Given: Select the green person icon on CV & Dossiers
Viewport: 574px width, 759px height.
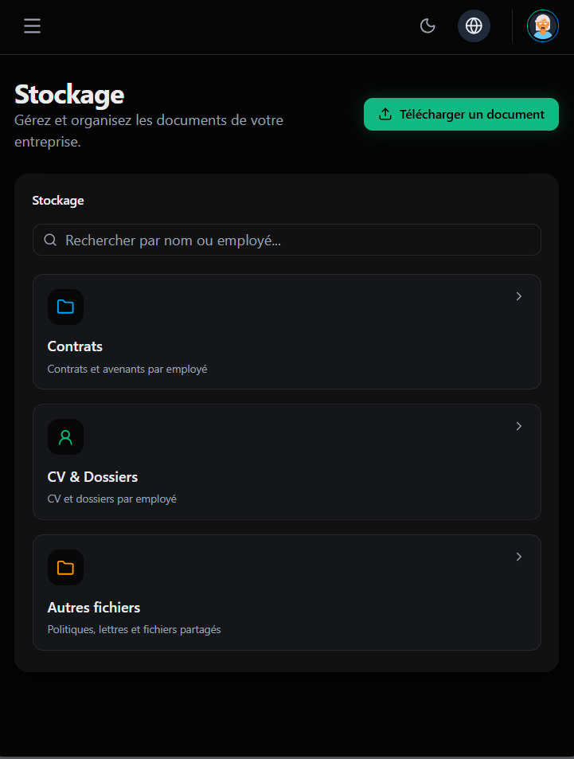Looking at the screenshot, I should 65,436.
